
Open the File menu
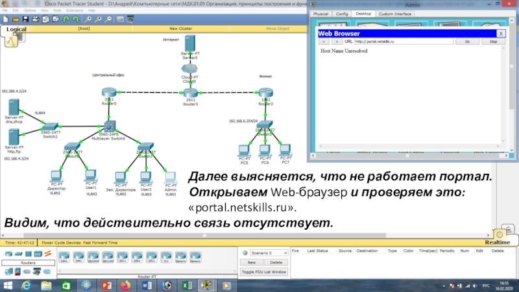[x=5, y=10]
